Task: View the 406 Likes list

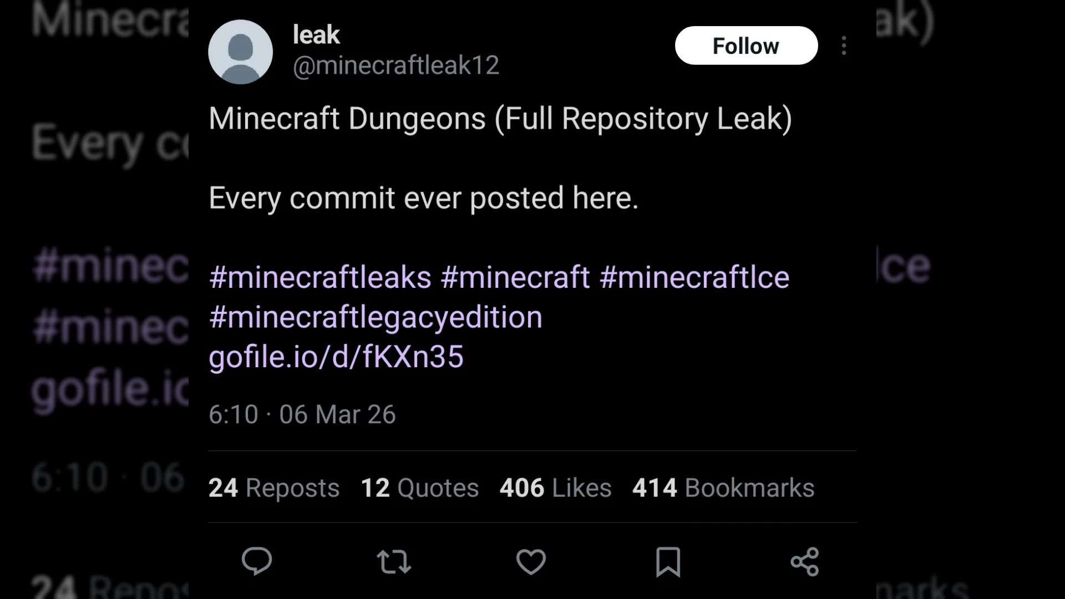Action: point(555,488)
